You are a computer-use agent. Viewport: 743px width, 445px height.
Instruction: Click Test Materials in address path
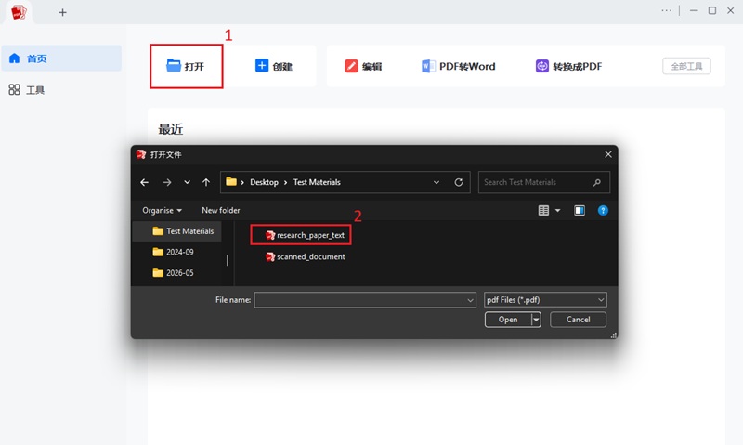point(317,182)
